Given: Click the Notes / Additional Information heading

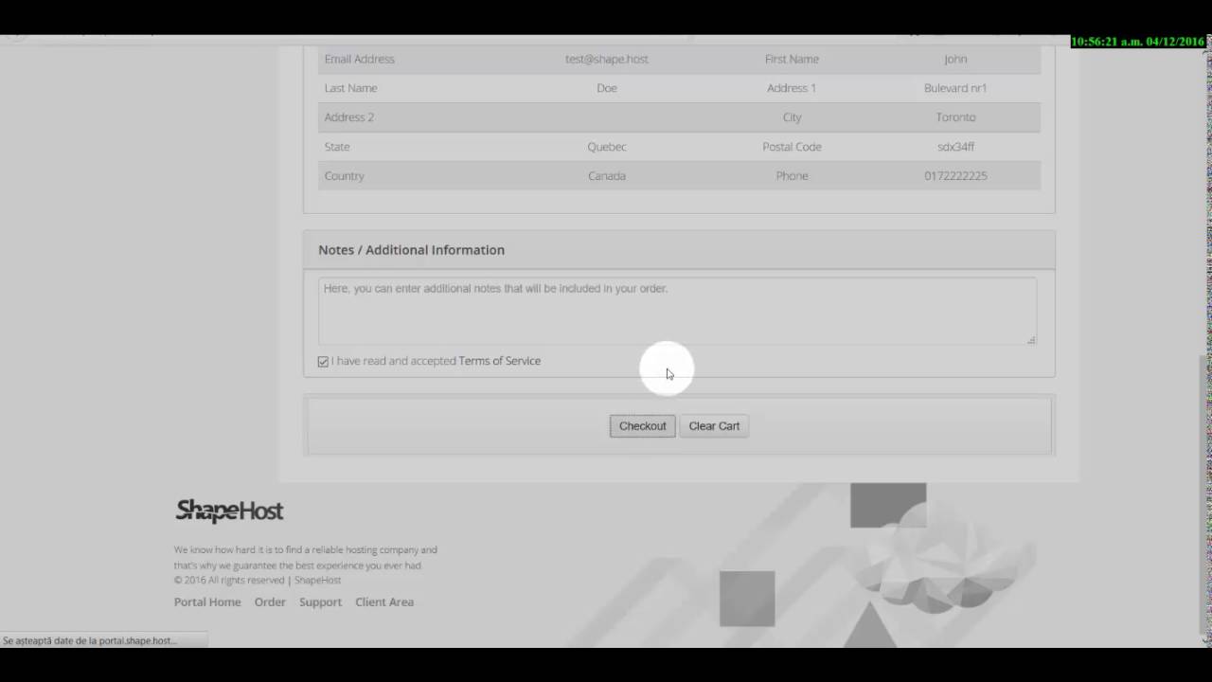Looking at the screenshot, I should (411, 250).
